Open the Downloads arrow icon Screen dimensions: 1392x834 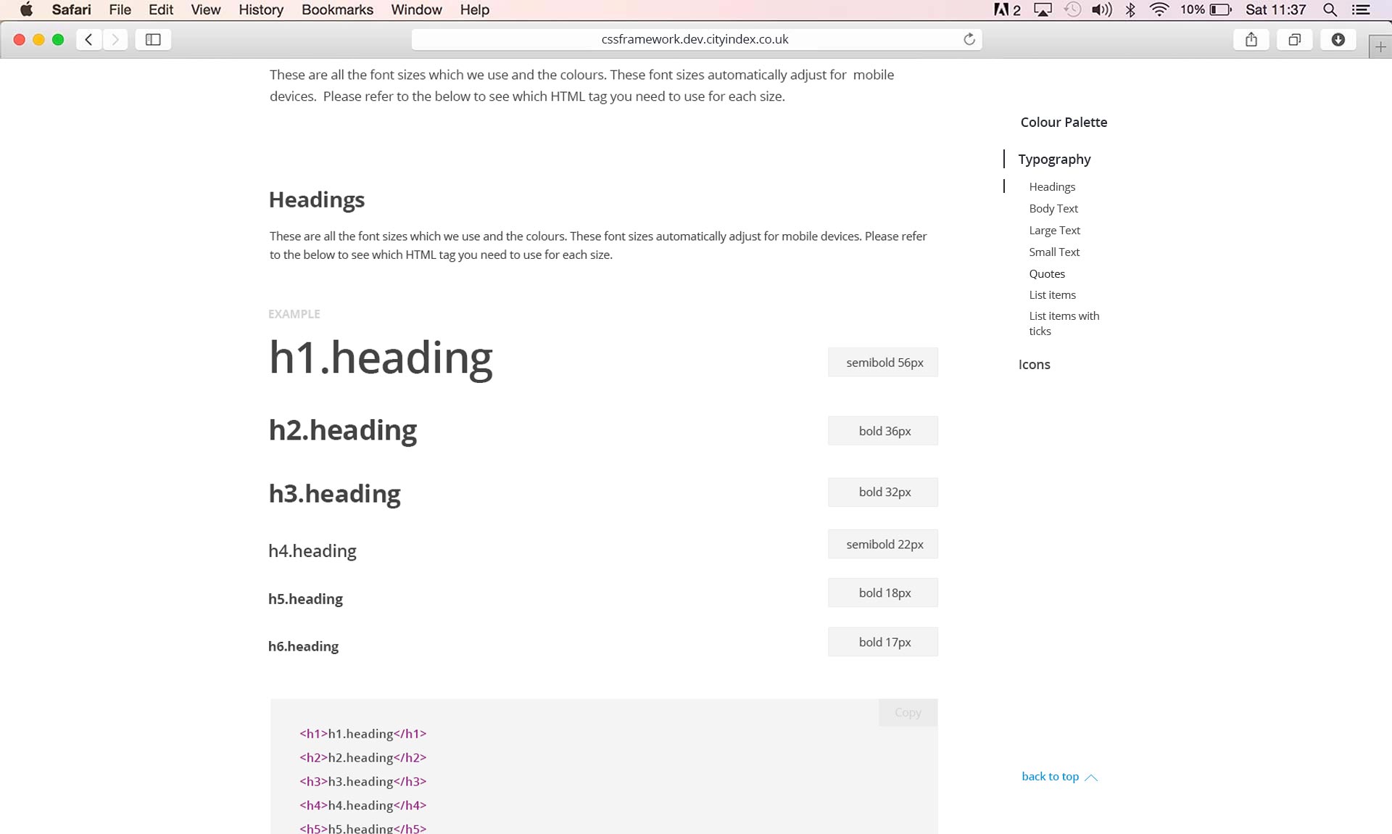click(x=1338, y=39)
